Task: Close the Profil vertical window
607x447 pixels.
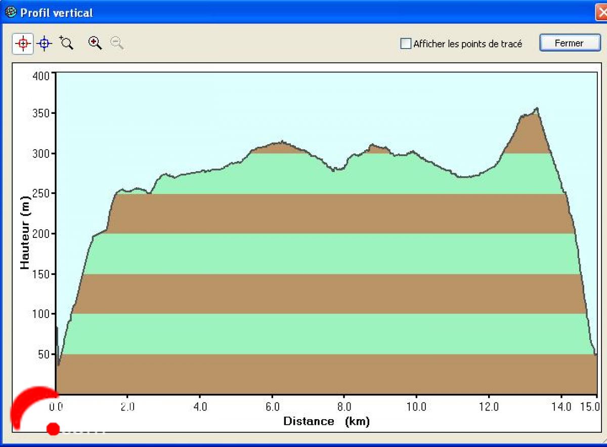Action: coord(569,43)
